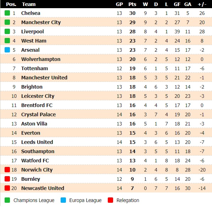This screenshot has width=212, height=207.
Task: Click the +/- goal difference header
Action: coord(202,4)
